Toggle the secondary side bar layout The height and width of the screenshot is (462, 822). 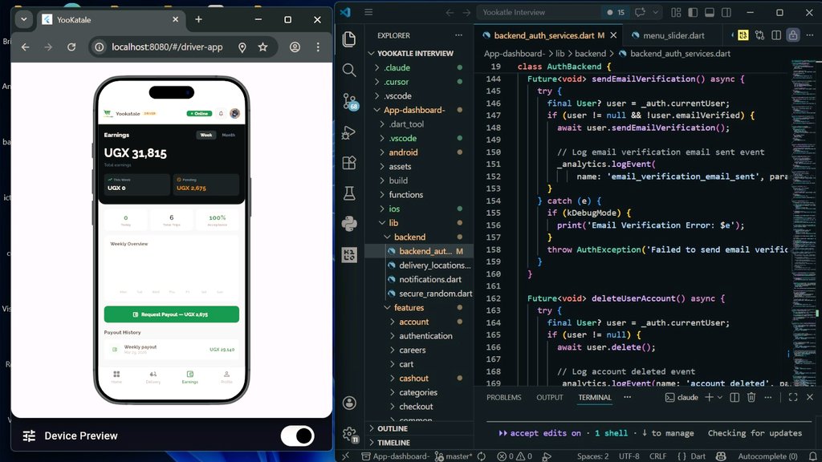(726, 12)
